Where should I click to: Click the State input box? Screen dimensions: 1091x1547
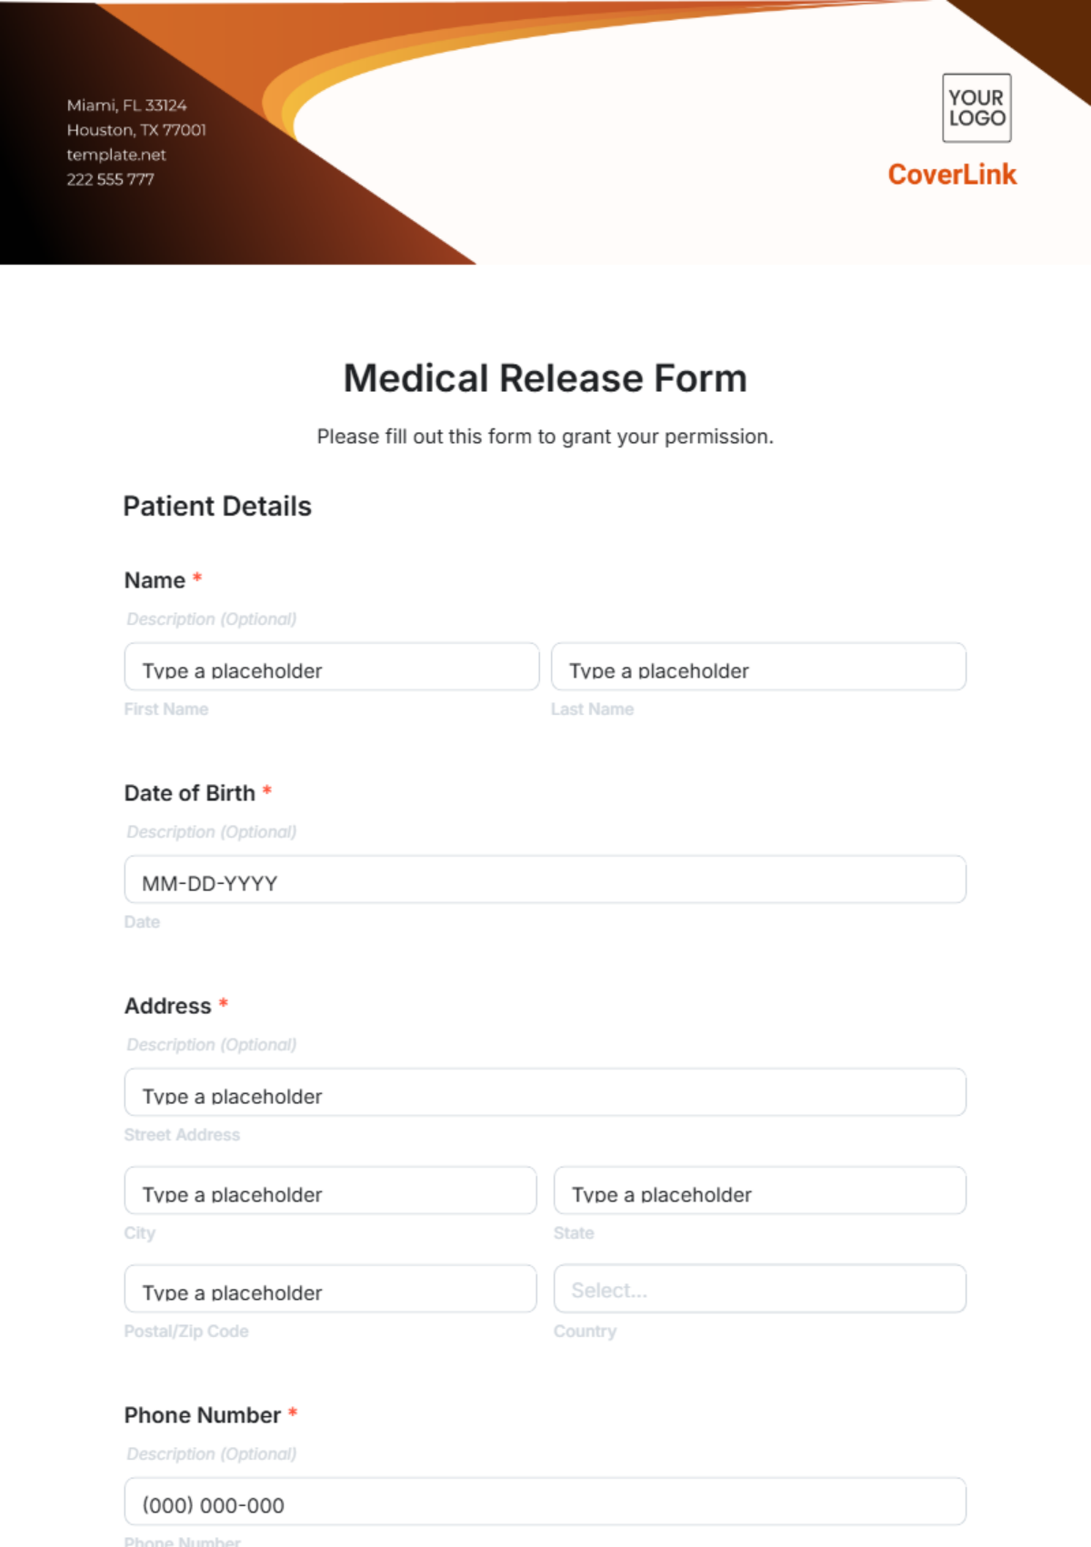click(x=759, y=1191)
